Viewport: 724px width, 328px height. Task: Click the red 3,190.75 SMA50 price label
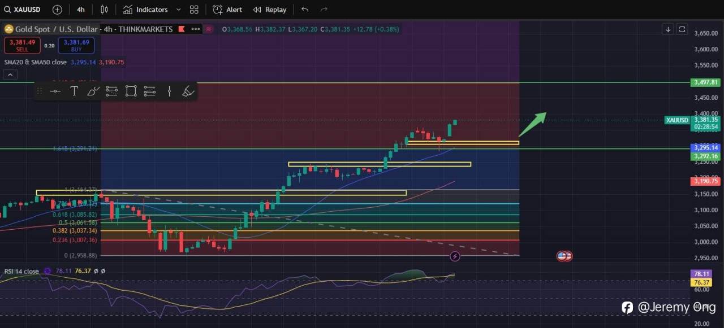[x=705, y=181]
